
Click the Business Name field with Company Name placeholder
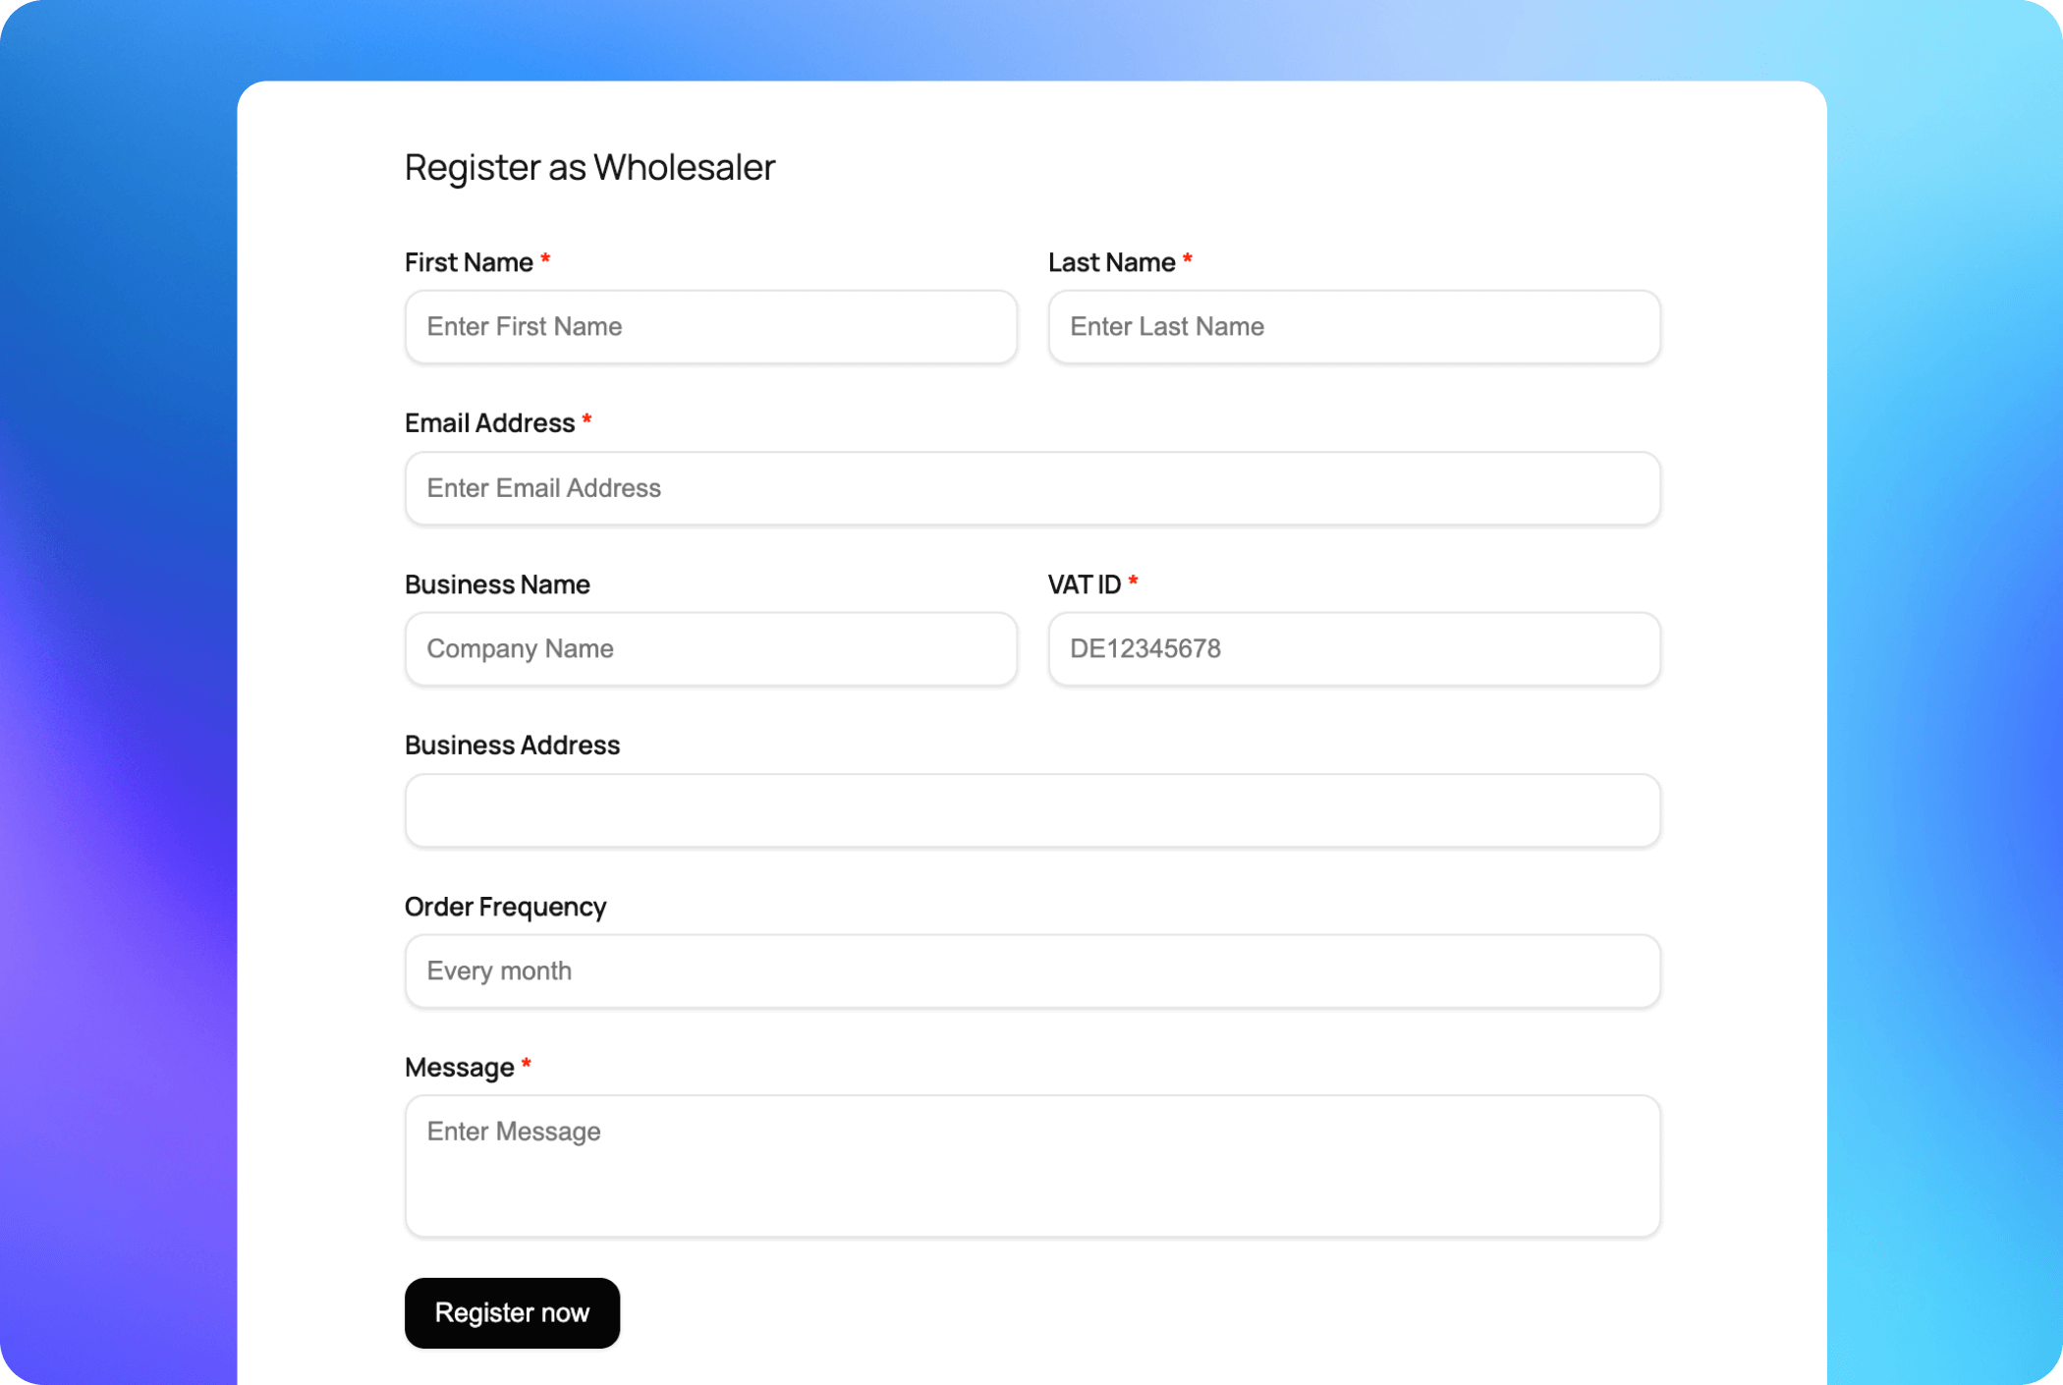coord(710,649)
